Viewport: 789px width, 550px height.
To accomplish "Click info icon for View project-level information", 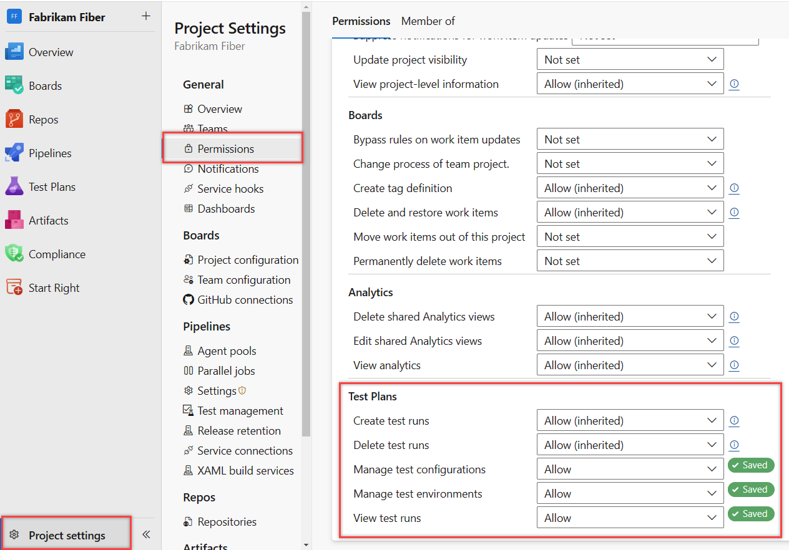I will point(734,84).
